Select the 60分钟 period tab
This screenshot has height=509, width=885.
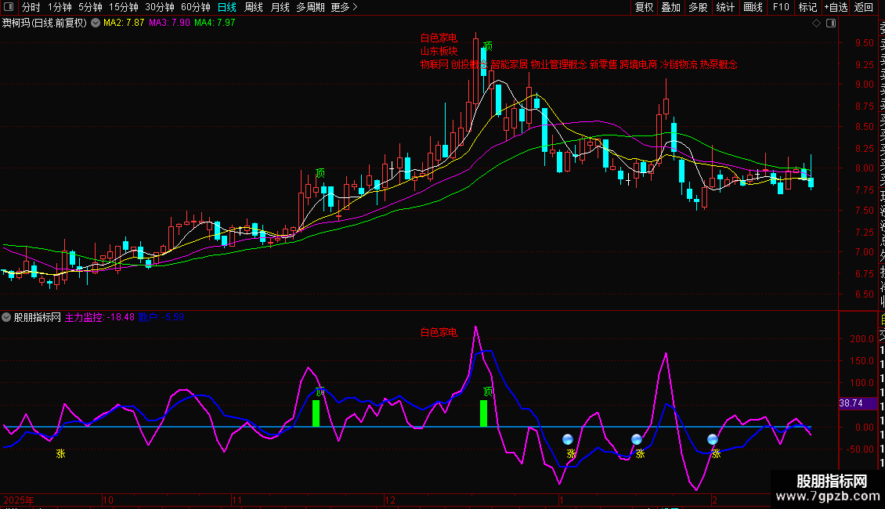click(196, 7)
